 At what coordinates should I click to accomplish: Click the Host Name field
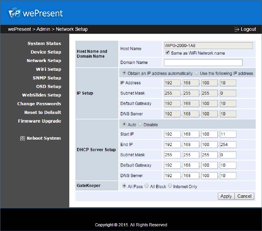[x=208, y=46]
